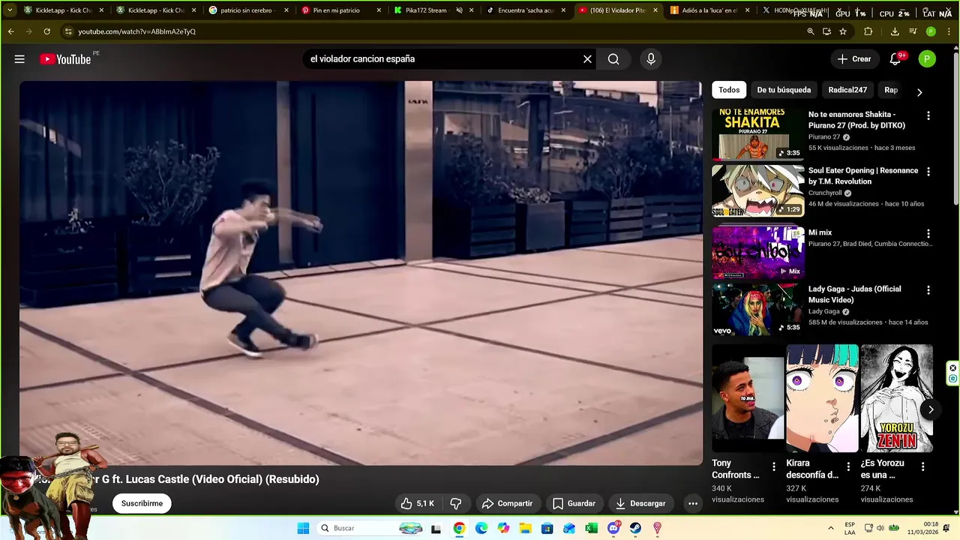Viewport: 960px width, 540px height.
Task: Clear the search text with the X icon
Action: coord(587,59)
